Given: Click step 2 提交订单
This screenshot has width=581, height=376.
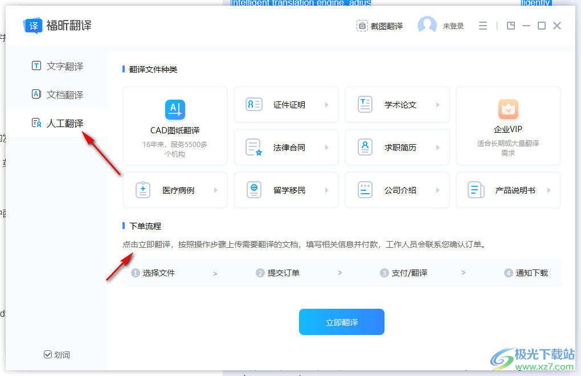Looking at the screenshot, I should [277, 273].
